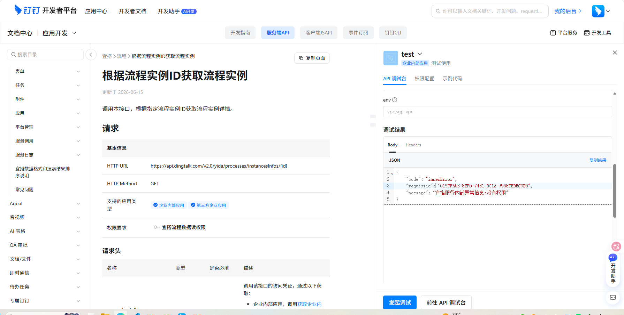The width and height of the screenshot is (624, 315).
Task: Click the debug panel vertical scrollbar
Action: point(615,191)
